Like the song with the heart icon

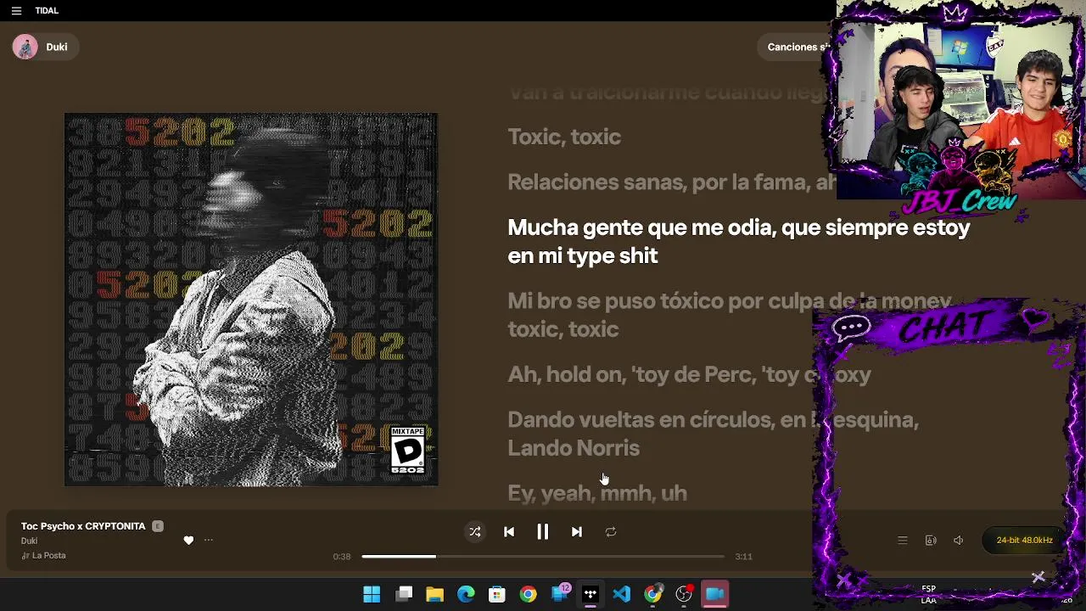(188, 541)
